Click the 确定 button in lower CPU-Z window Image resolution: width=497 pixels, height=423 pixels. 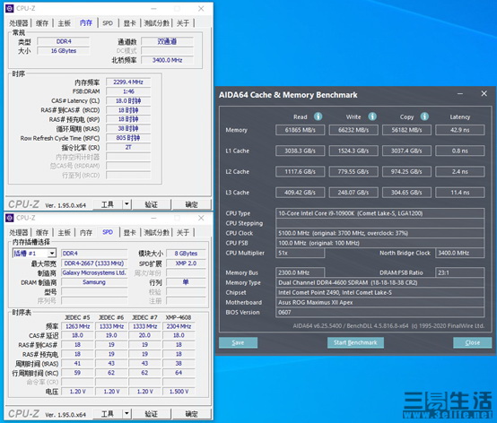click(191, 413)
